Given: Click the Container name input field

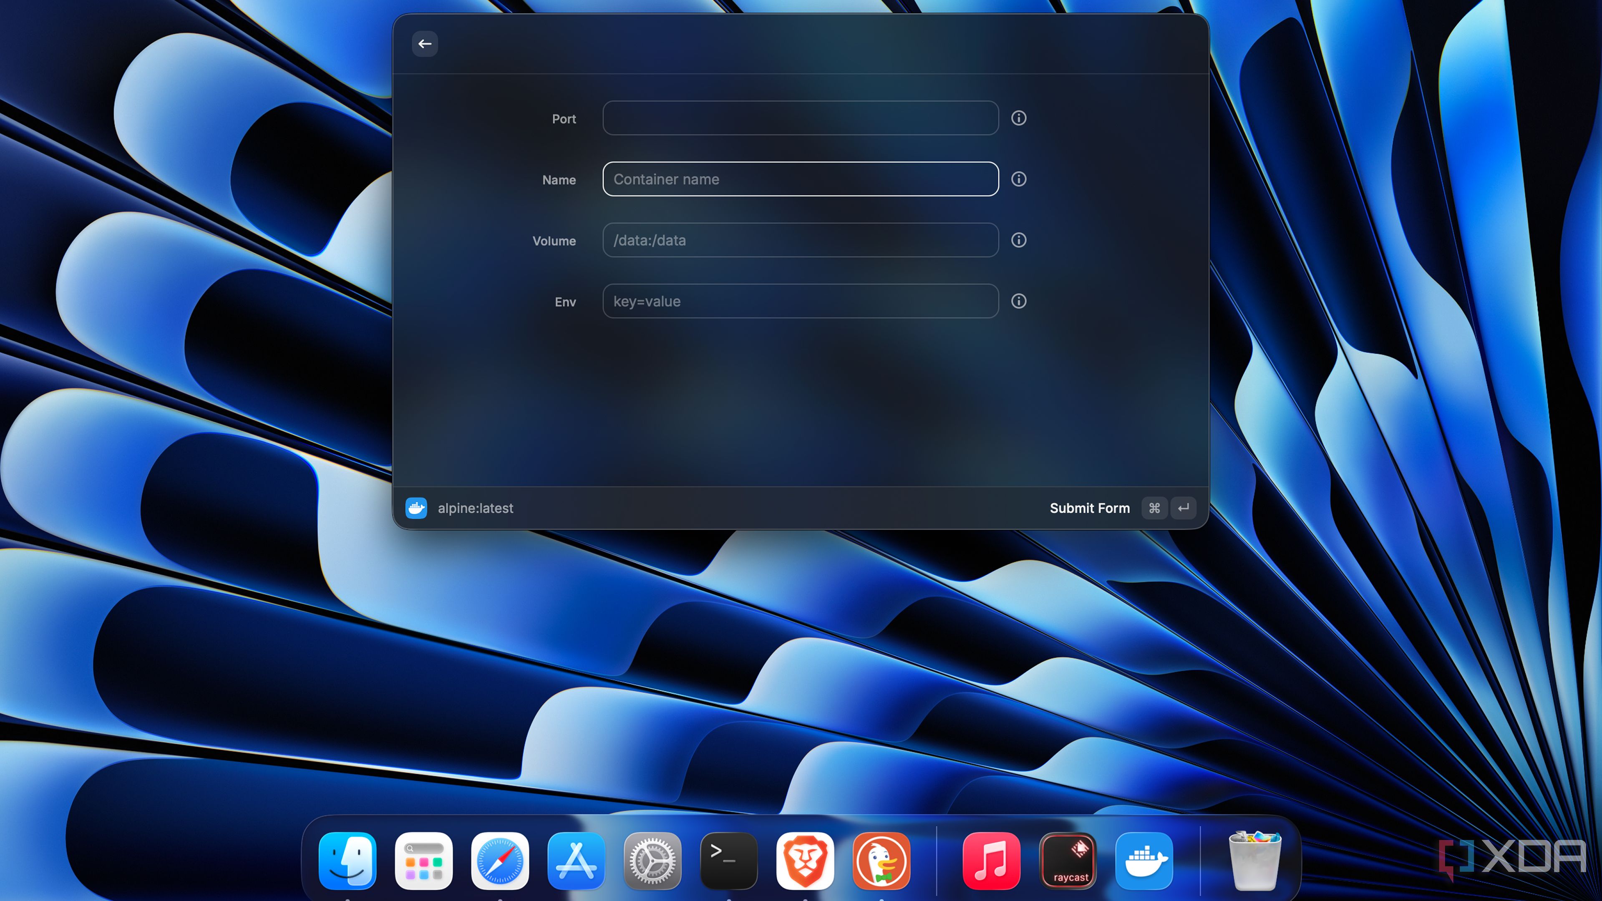Looking at the screenshot, I should [x=801, y=179].
